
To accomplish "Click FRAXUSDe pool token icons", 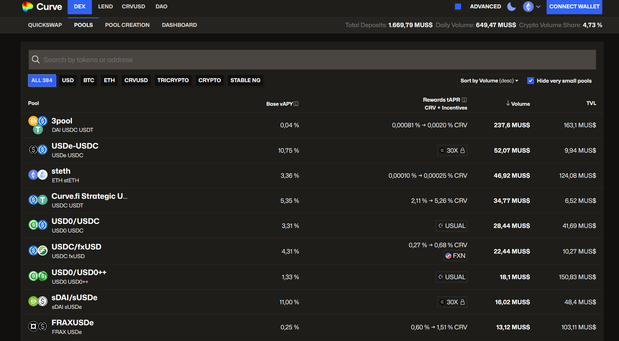I will click(38, 326).
